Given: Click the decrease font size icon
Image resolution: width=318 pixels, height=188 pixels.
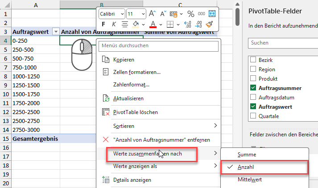Looking at the screenshot, I should [163, 13].
